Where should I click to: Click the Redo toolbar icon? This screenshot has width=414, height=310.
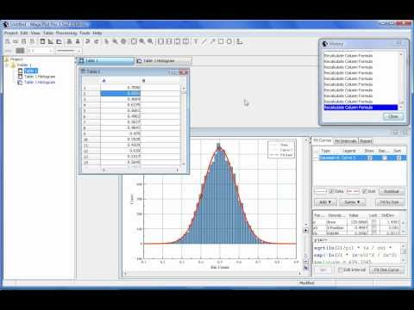97,41
